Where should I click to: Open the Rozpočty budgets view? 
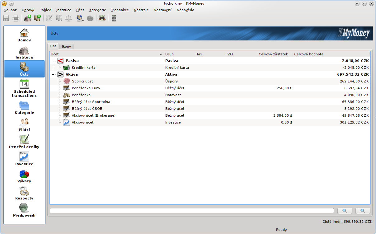click(24, 193)
